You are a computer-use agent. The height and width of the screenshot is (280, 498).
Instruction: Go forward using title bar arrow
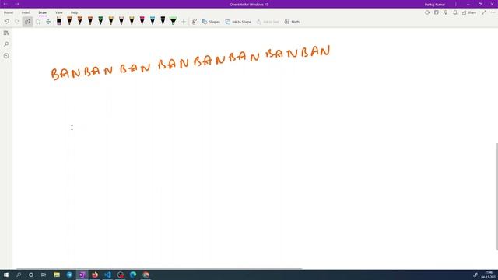coord(17,4)
